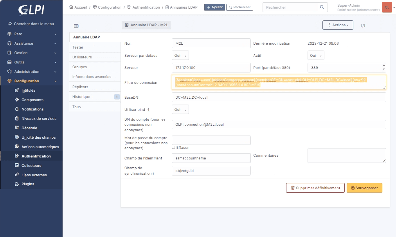Screen dimensions: 396x237
Task: Open the Serveur par défaut dropdown
Action: point(180,56)
